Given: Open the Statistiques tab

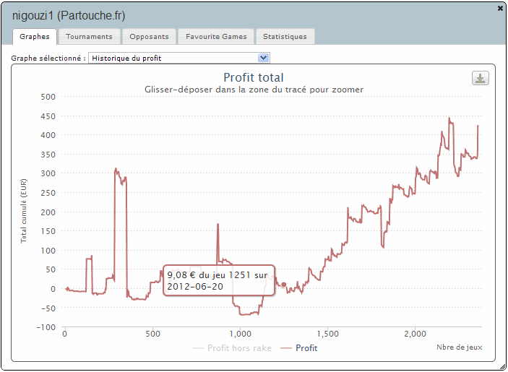Looking at the screenshot, I should 285,37.
